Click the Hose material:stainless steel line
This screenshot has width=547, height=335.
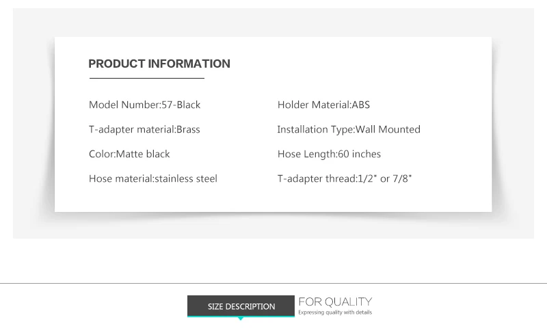(152, 178)
